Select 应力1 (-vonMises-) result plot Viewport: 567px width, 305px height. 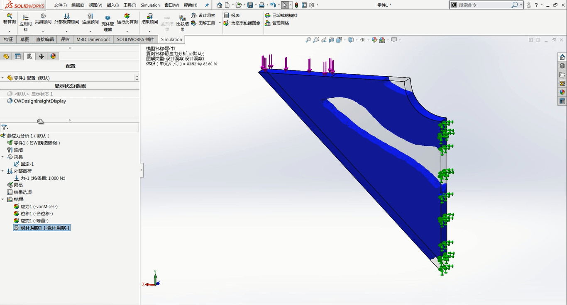[39, 206]
